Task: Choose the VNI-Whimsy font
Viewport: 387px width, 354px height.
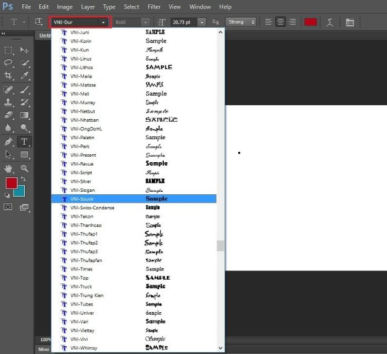Action: coord(134,348)
